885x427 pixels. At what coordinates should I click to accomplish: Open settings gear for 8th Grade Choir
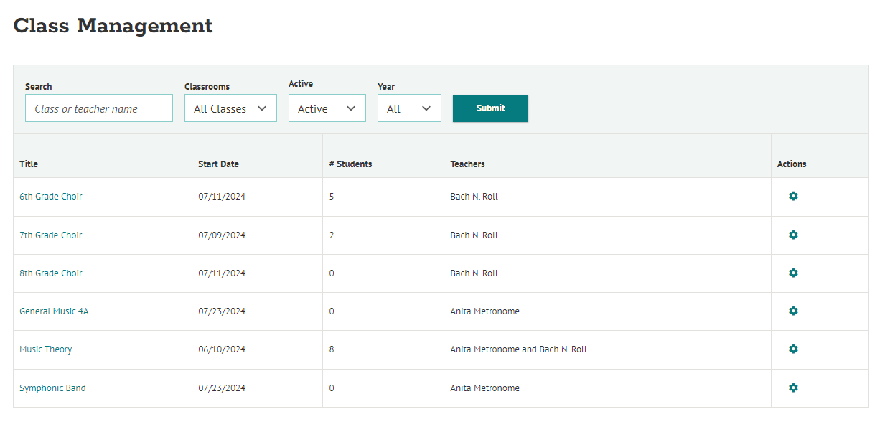coord(793,273)
